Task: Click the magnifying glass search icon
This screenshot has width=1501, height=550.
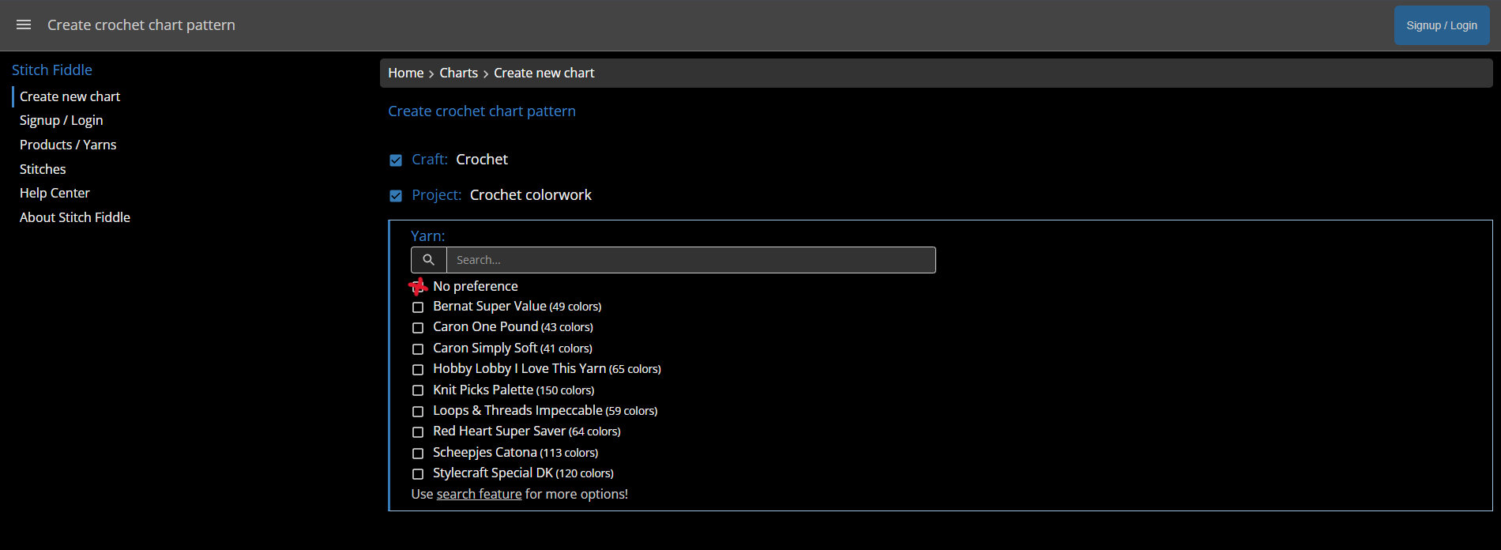Action: [429, 260]
